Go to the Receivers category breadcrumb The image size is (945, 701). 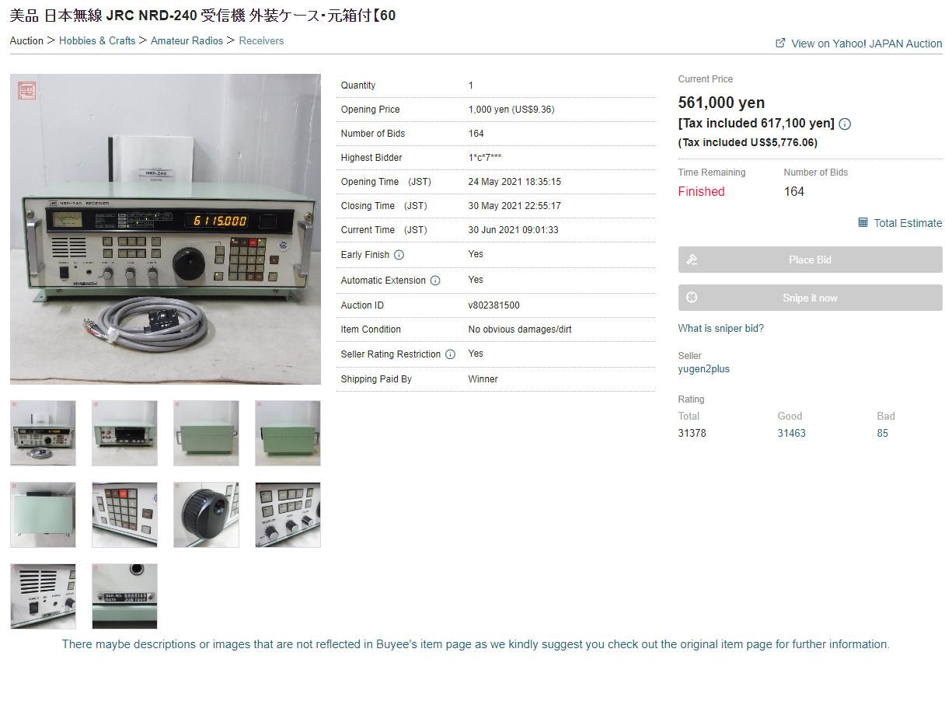[261, 40]
